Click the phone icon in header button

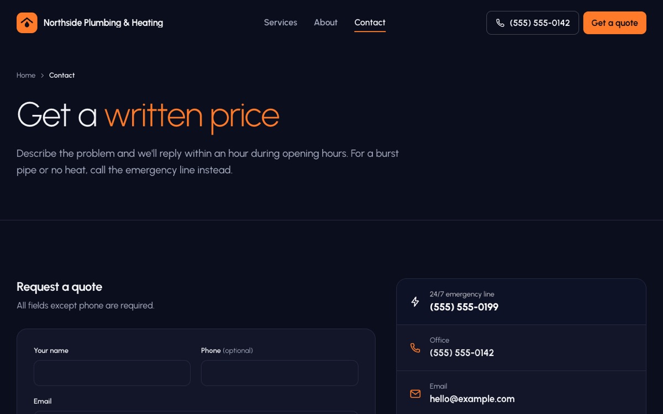pyautogui.click(x=500, y=23)
